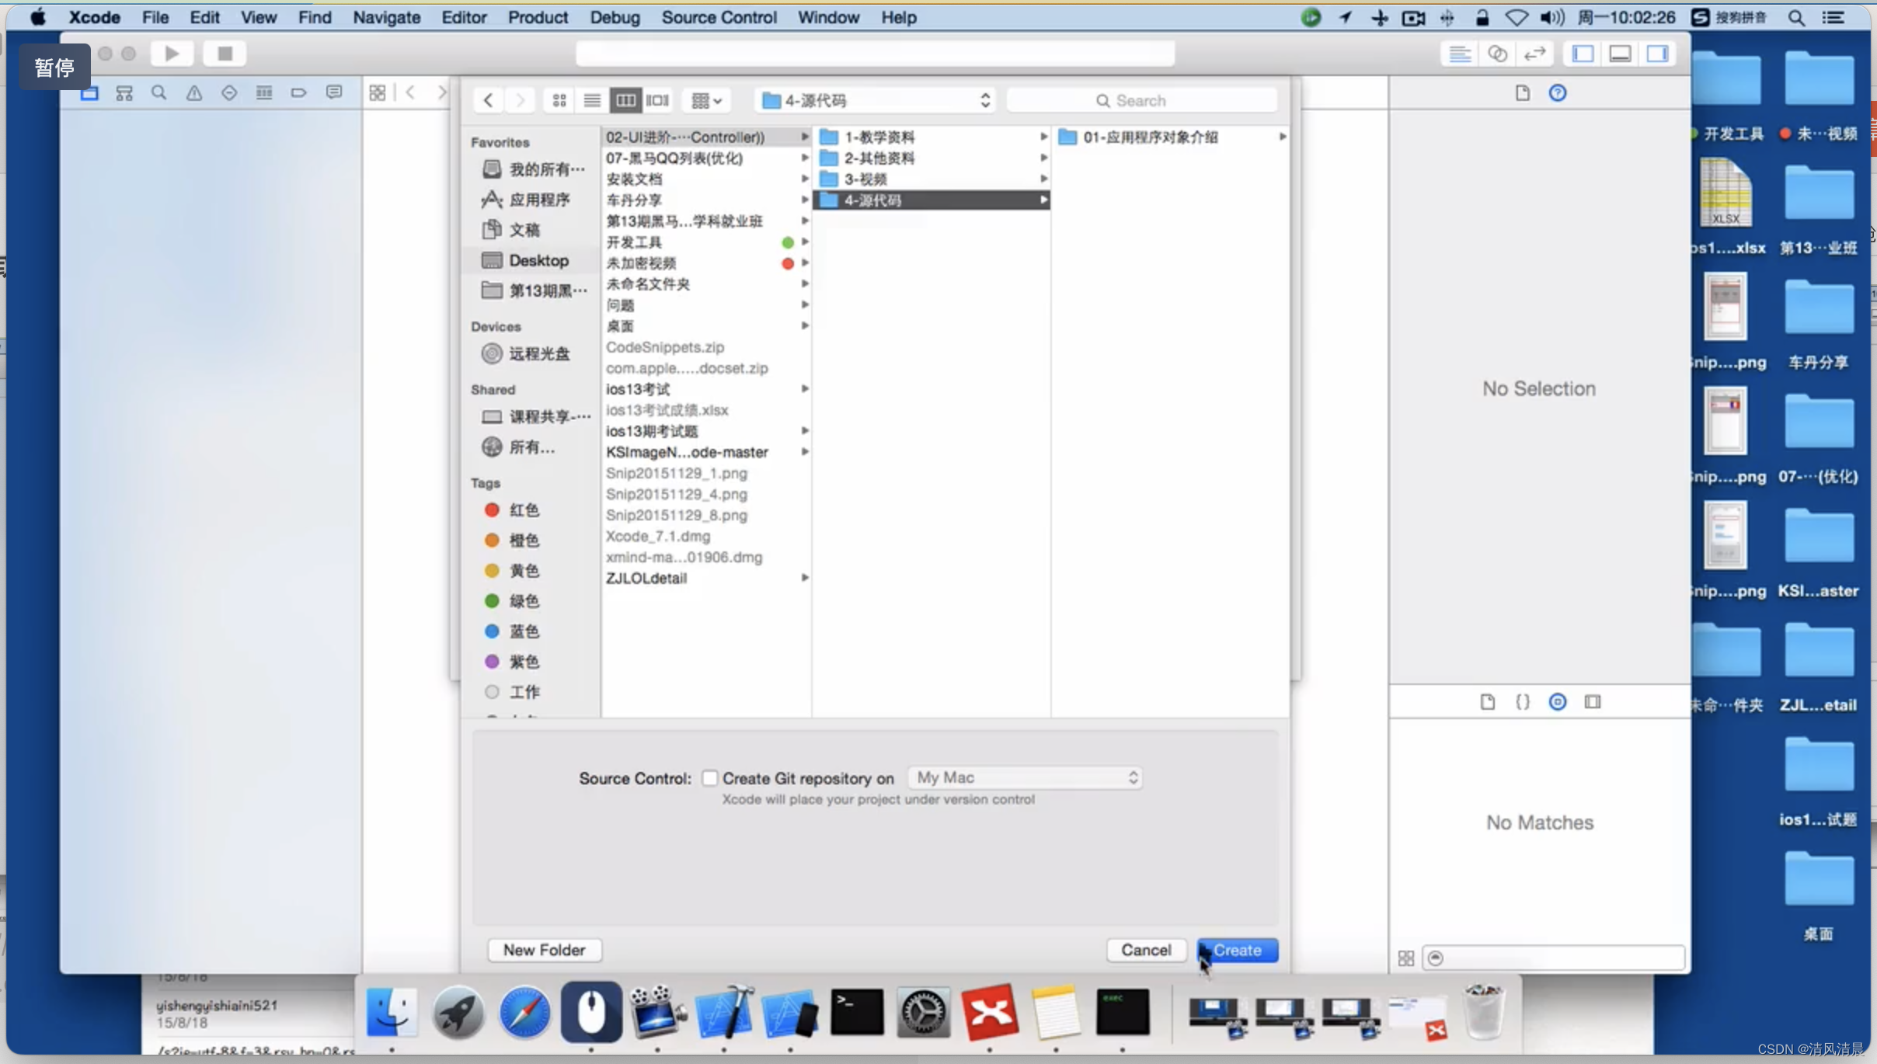This screenshot has width=1877, height=1064.
Task: Expand the ZJLOLdetail folder
Action: [805, 578]
